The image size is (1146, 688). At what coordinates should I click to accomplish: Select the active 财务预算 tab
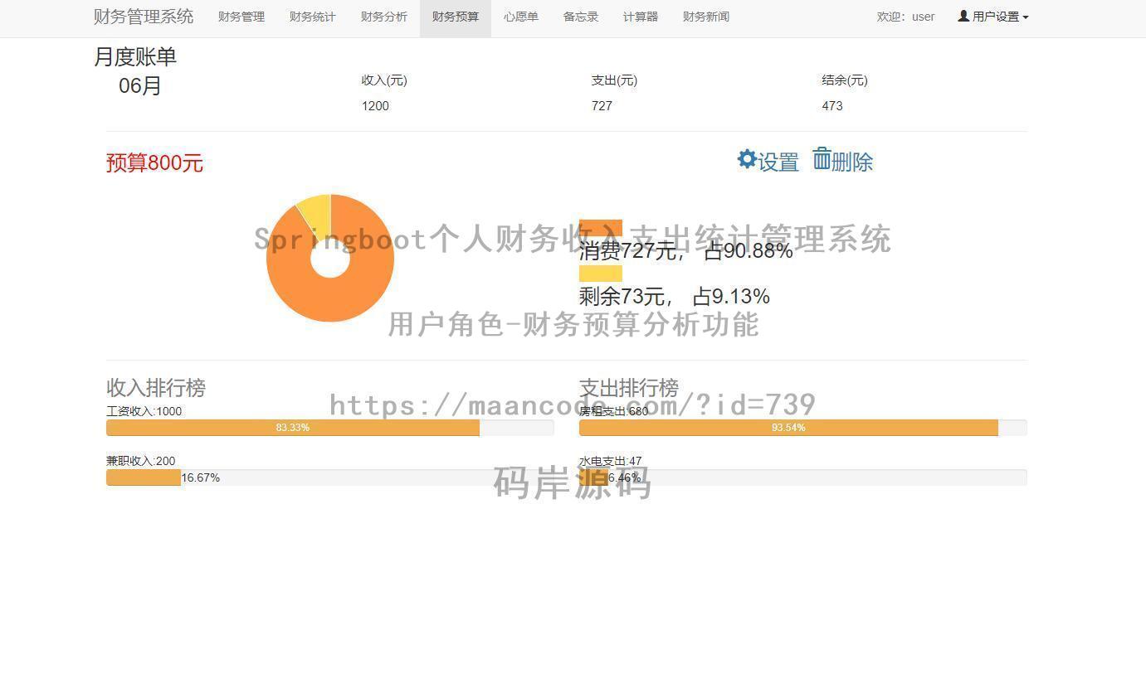(x=456, y=17)
